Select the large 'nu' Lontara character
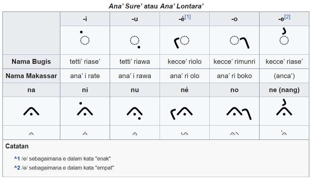Image resolution: width=313 pixels, height=180 pixels. (135, 113)
